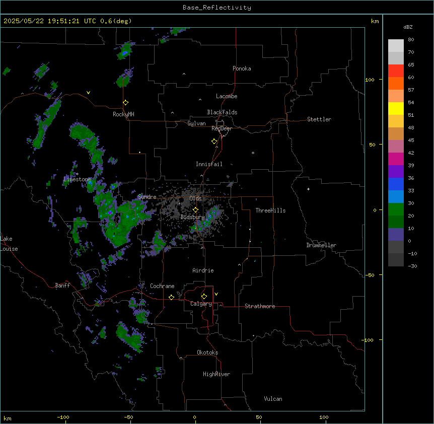Click the Limestone label
This screenshot has width=434, height=424.
(x=77, y=179)
